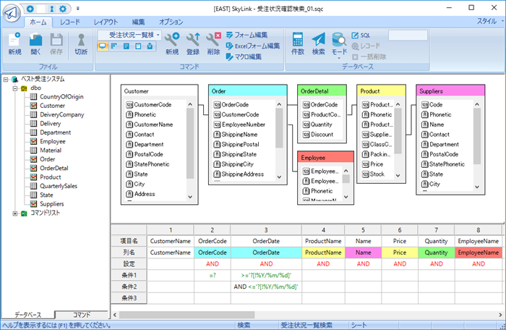Viewport: 506px width, 330px height.
Task: Click the ベスト受注システム database root icon
Action: coord(14,79)
